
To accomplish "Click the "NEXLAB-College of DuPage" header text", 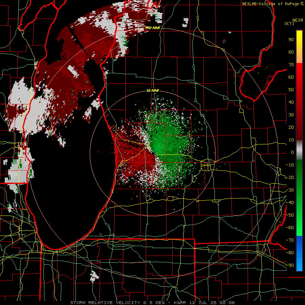I will coord(271,4).
